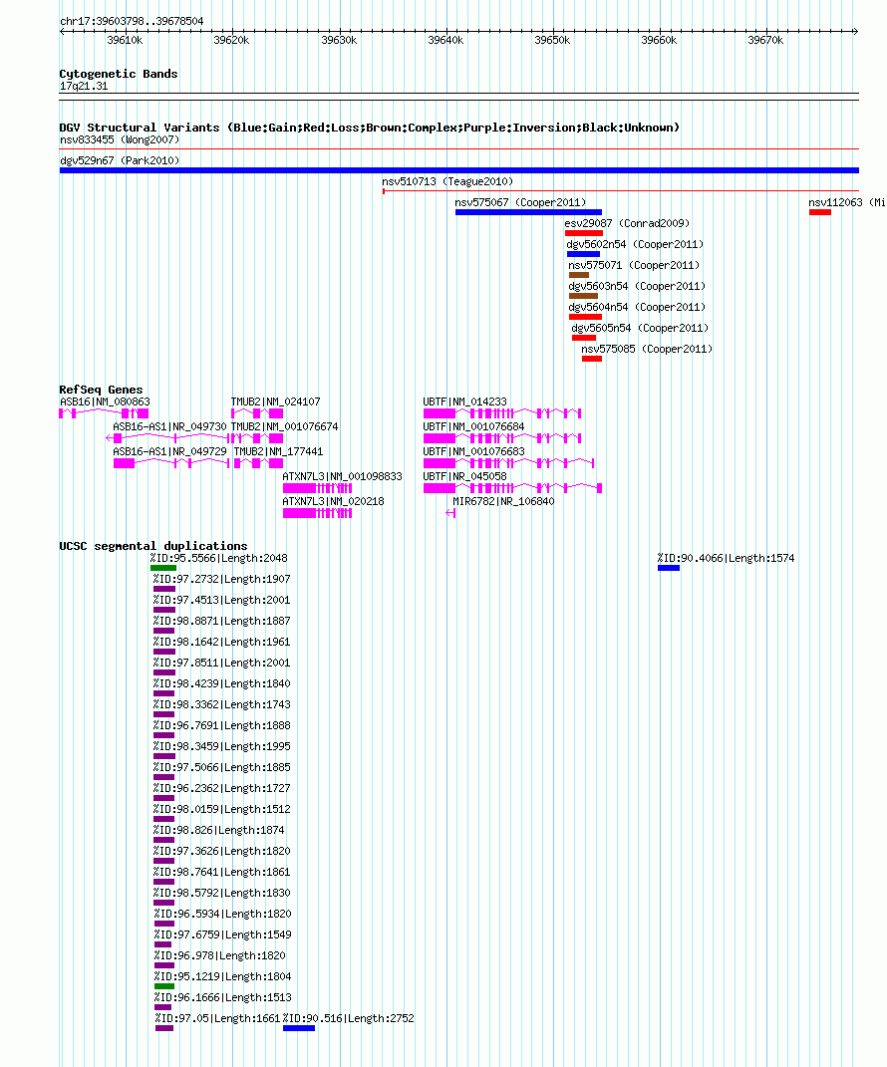Viewport: 887px width, 1067px height.
Task: Click the %ID:97.8511 Length:2001 duplication label
Action: (x=222, y=663)
